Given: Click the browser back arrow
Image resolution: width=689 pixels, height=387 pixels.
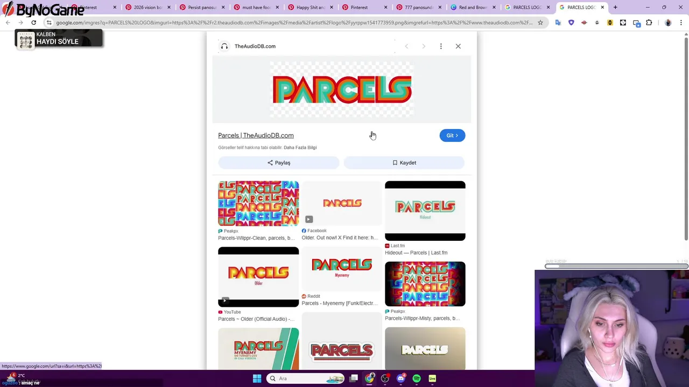Looking at the screenshot, I should point(8,23).
